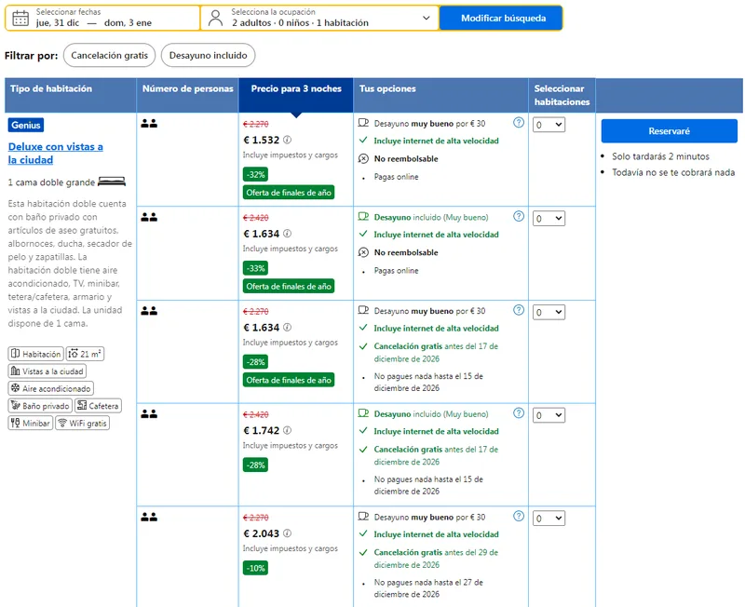Open the price info icon beside € 2.043
Image resolution: width=745 pixels, height=607 pixels.
point(288,533)
